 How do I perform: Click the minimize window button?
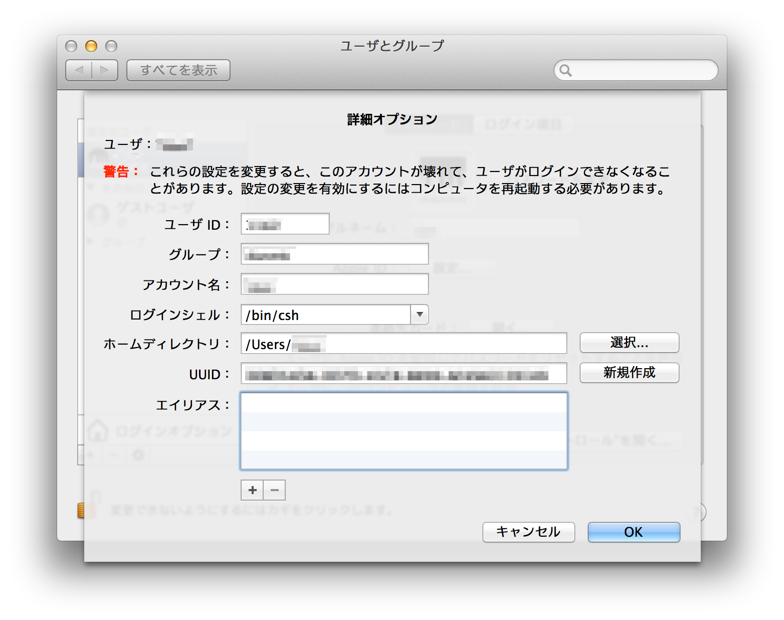coord(91,46)
